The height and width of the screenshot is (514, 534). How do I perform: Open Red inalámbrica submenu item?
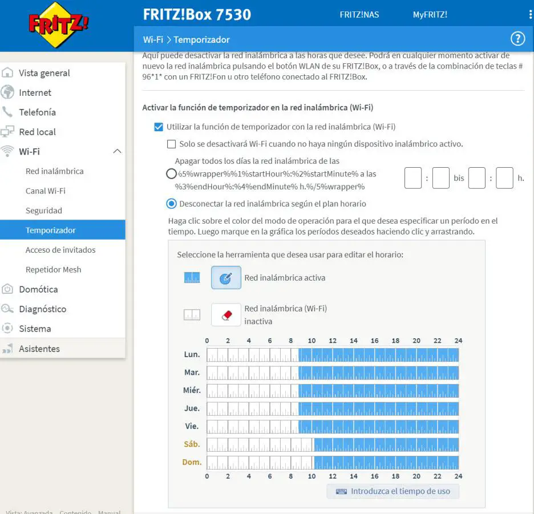tap(55, 171)
